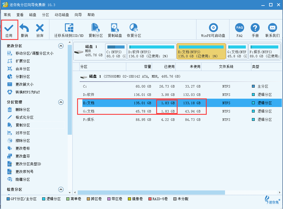The width and height of the screenshot is (283, 209).
Task: Open 恢复分区 toolbar tool
Action: pos(134,30)
